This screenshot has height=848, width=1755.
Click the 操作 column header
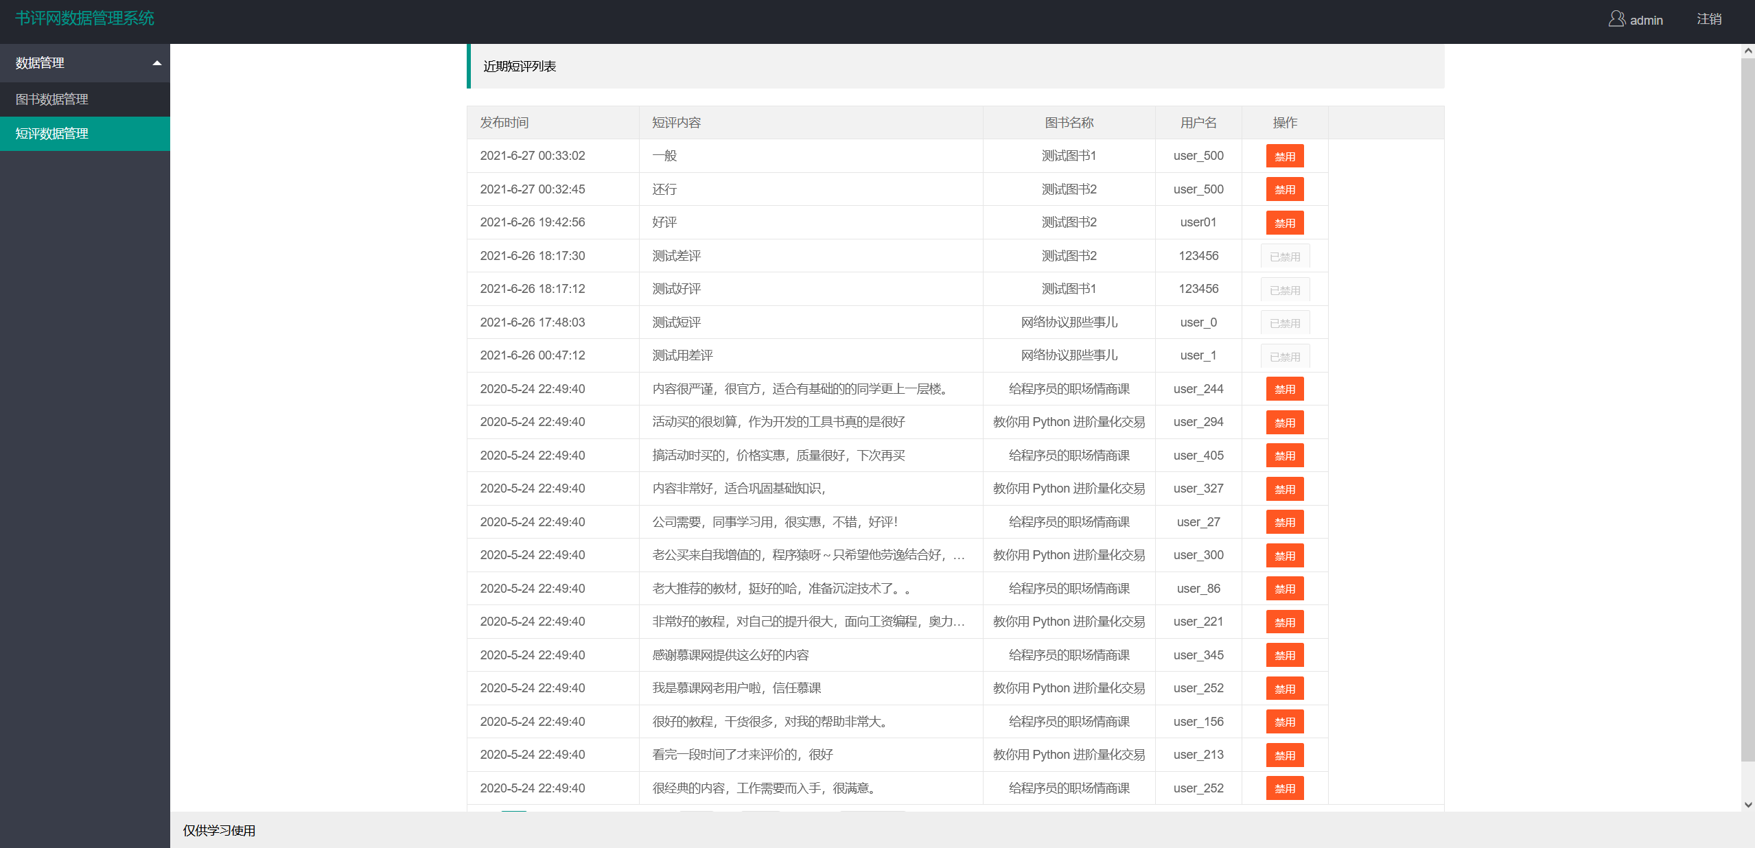tap(1285, 123)
